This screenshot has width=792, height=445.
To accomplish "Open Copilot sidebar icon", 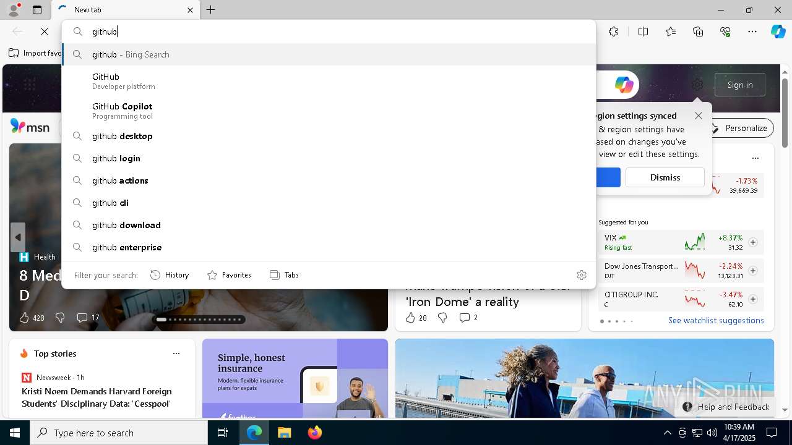I will coord(778,32).
